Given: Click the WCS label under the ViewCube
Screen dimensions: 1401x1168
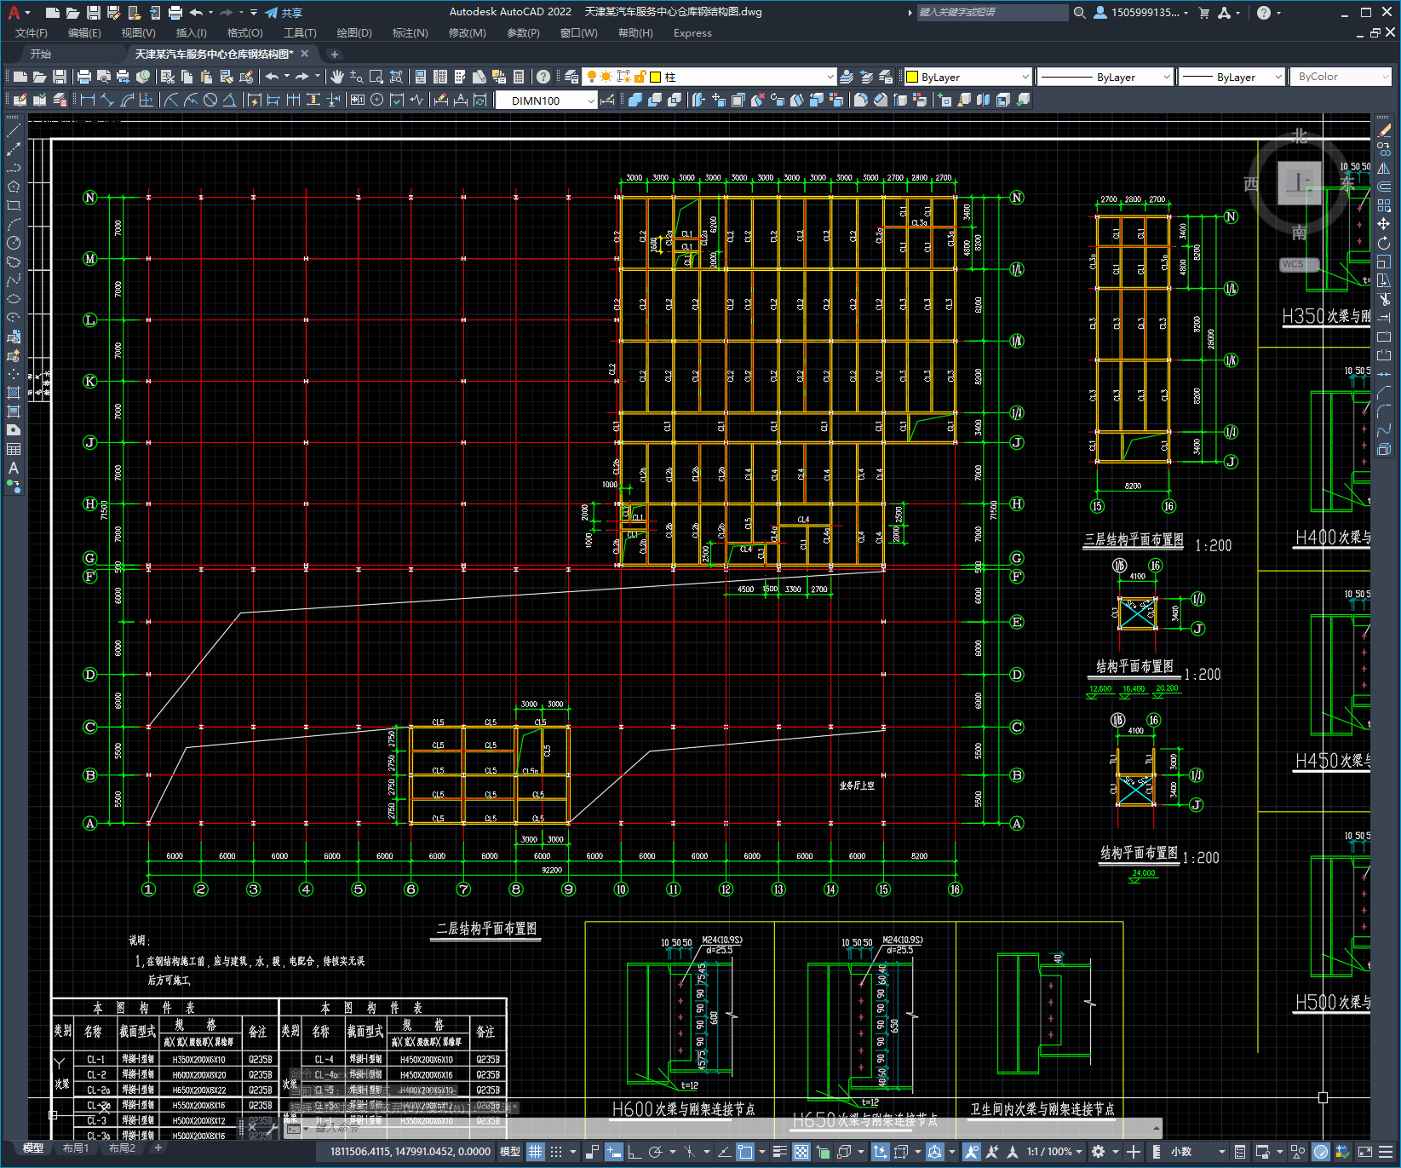Looking at the screenshot, I should click(x=1293, y=264).
